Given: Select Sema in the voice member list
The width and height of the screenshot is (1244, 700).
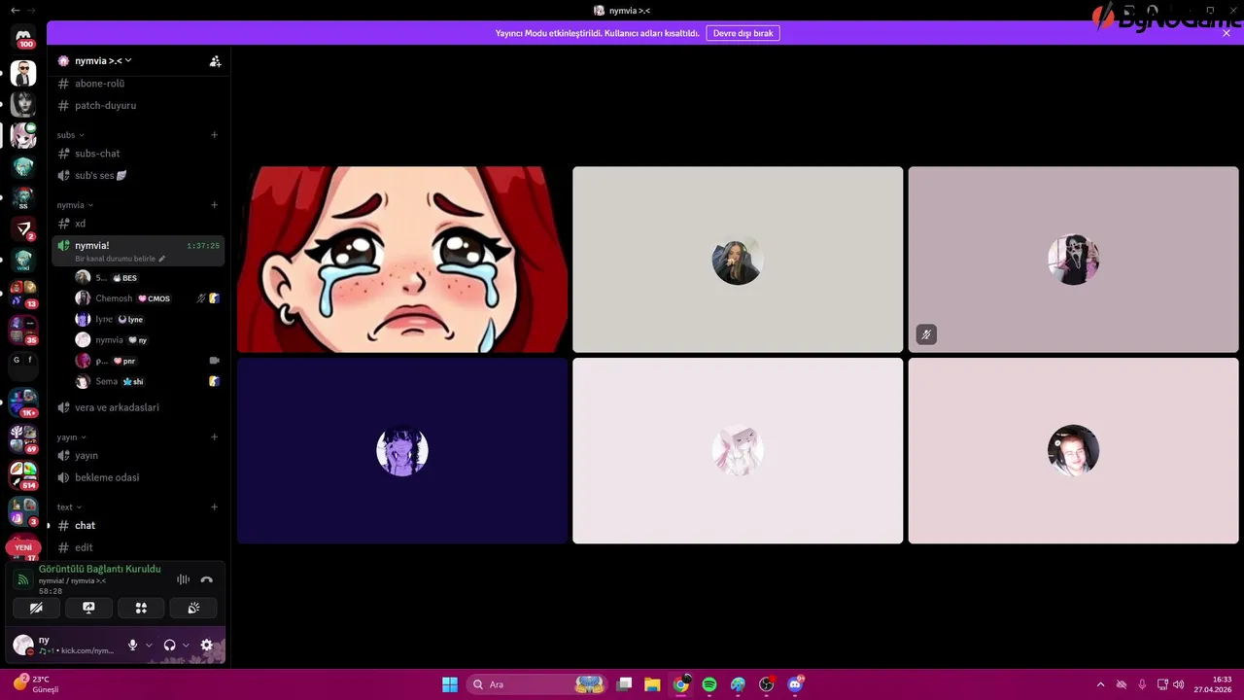Looking at the screenshot, I should click(148, 381).
